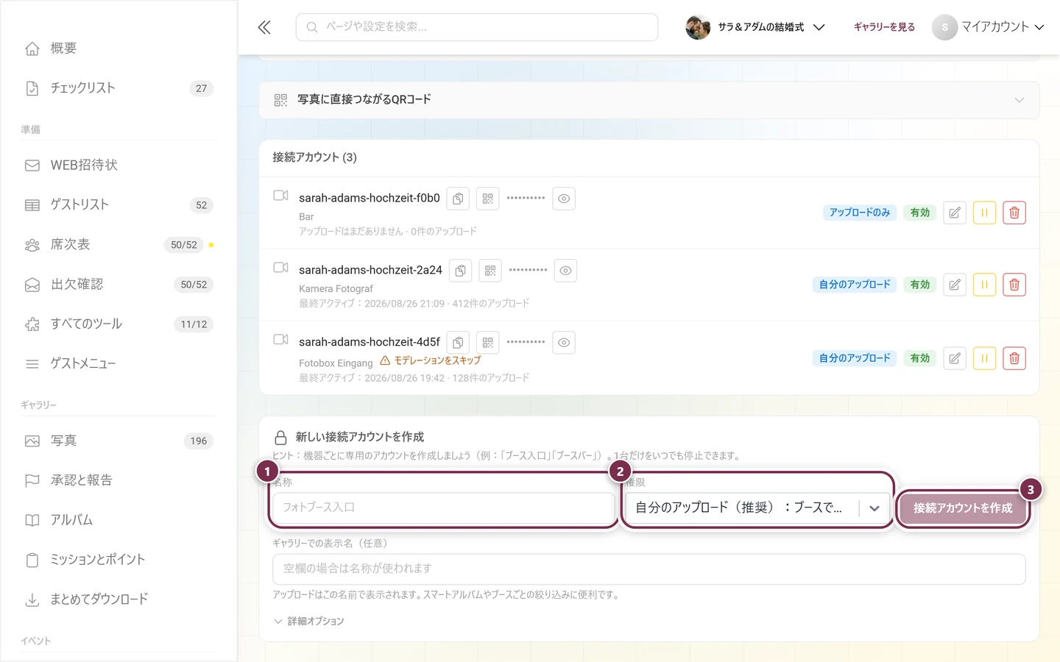Edit the Kamera Fotograf account

coord(955,285)
